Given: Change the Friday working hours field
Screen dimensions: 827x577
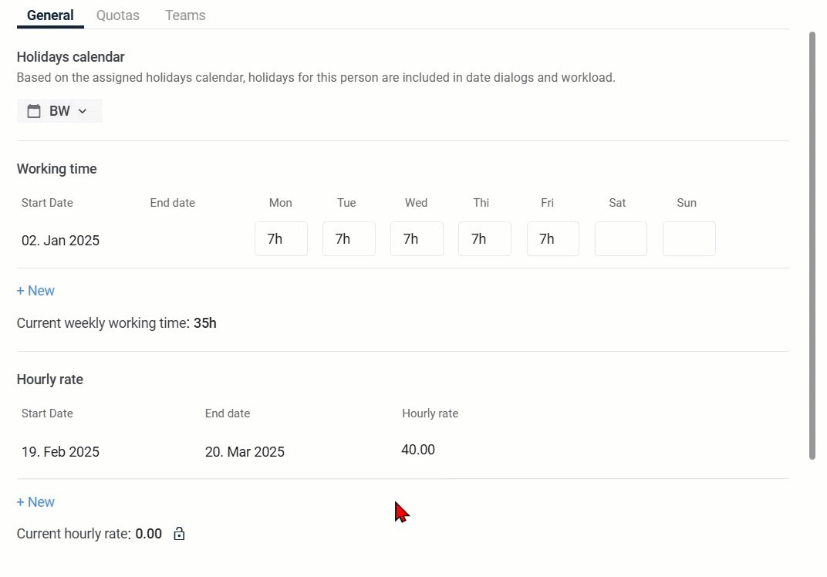Looking at the screenshot, I should click(552, 239).
